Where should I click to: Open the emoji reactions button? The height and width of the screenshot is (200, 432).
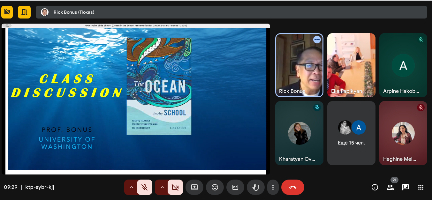[215, 187]
